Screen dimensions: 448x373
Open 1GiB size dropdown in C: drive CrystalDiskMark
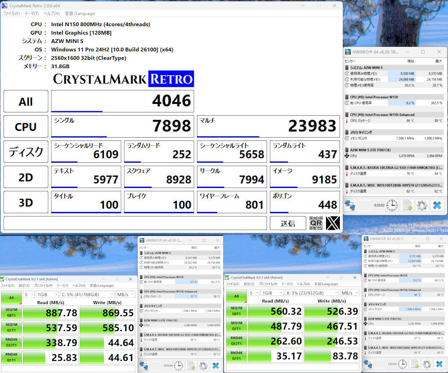coord(47,294)
